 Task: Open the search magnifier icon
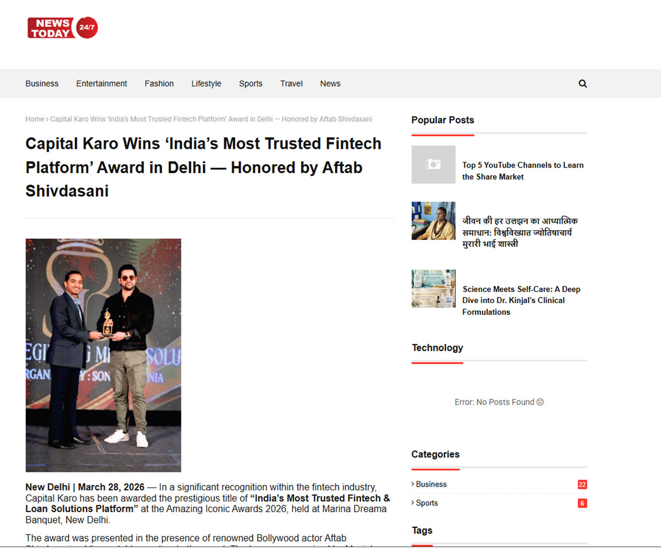(x=583, y=84)
